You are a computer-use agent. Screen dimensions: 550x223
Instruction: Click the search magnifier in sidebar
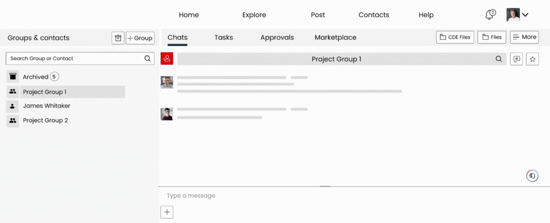tap(147, 59)
